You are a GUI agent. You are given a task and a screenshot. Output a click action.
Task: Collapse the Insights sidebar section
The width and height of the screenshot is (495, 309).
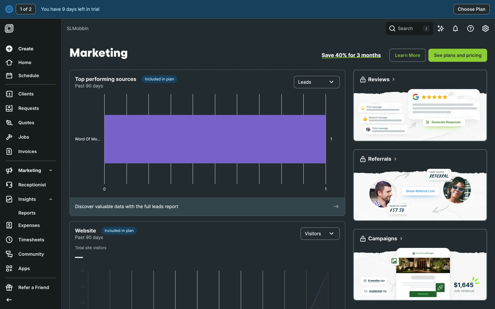coord(51,199)
